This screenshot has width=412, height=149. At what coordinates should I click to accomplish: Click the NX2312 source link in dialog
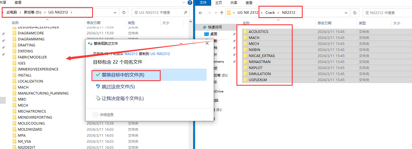(x=131, y=54)
